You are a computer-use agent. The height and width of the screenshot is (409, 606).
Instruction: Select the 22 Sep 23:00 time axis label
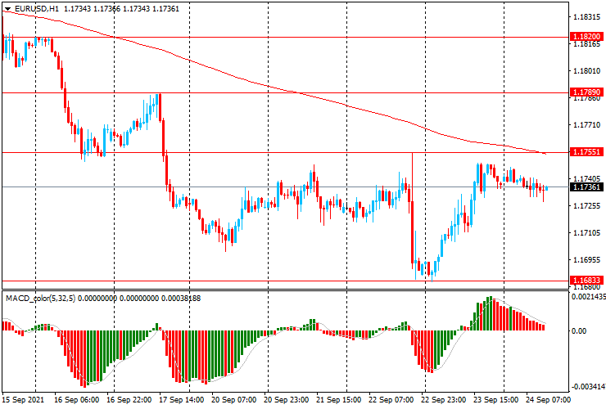coord(444,400)
